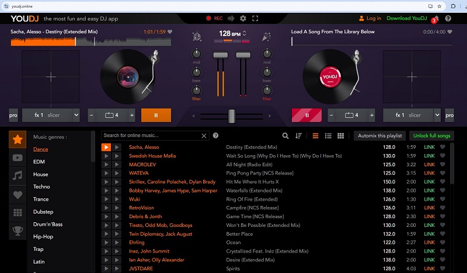
Task: Select the House genre
Action: pyautogui.click(x=40, y=174)
